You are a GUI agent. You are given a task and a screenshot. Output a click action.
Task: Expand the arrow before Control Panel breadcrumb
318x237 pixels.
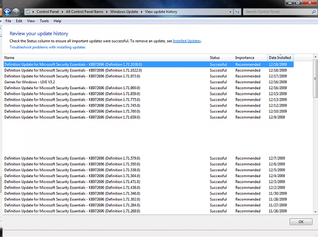point(33,12)
